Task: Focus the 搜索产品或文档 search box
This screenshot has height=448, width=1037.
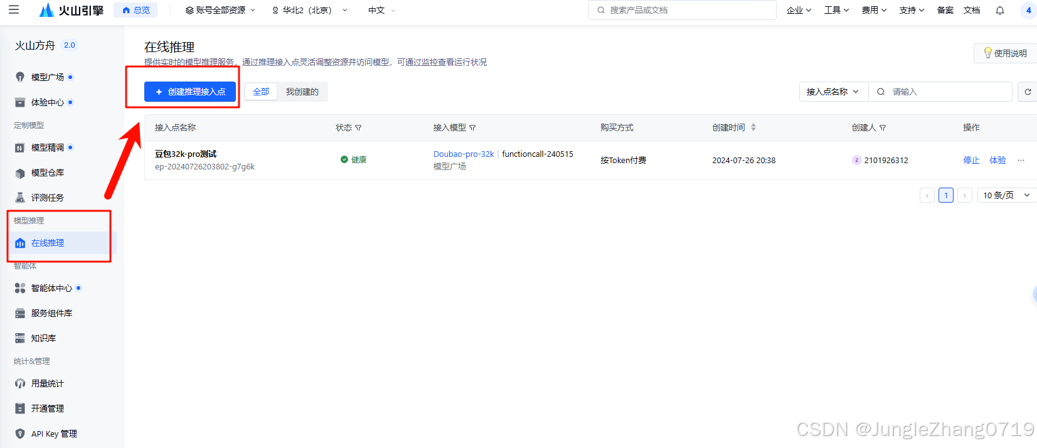Action: pyautogui.click(x=683, y=10)
